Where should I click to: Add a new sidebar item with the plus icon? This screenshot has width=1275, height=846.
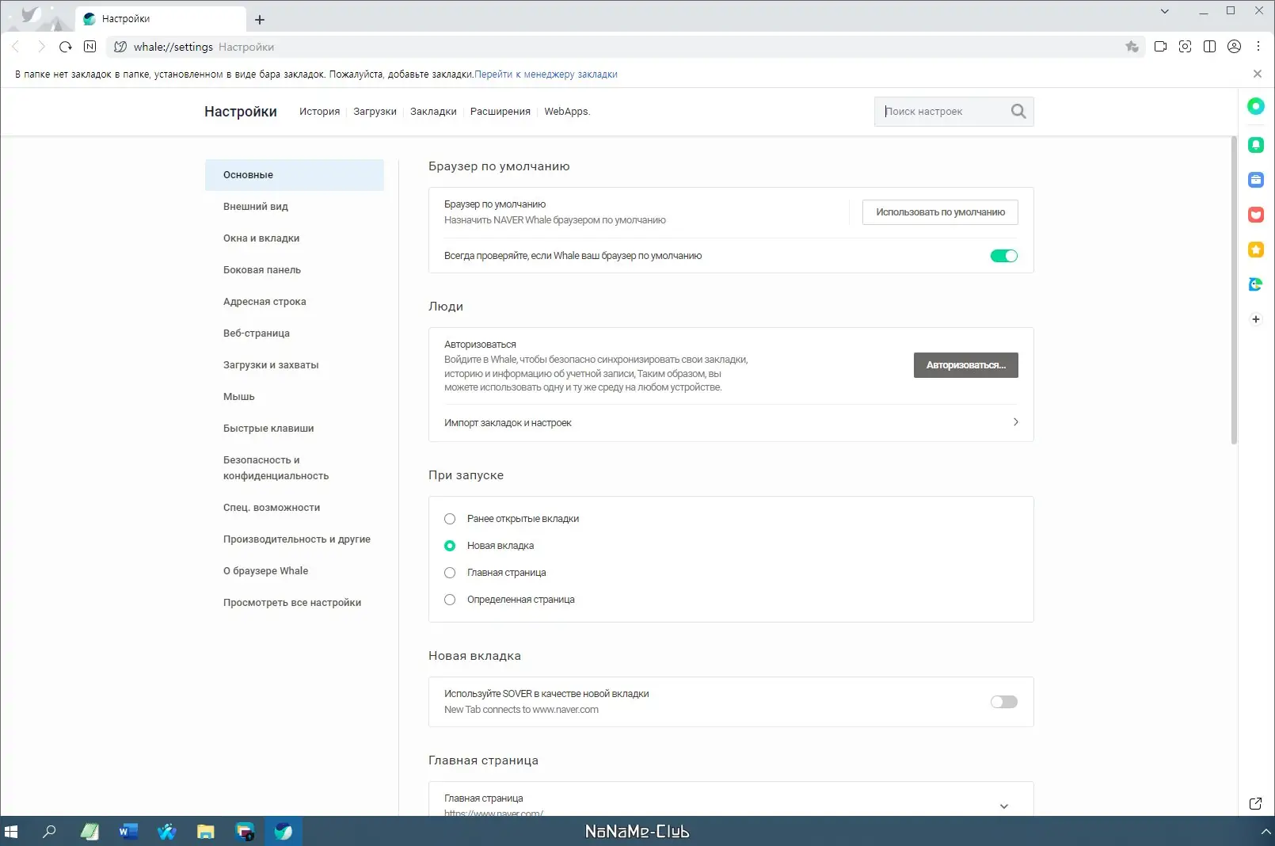pyautogui.click(x=1255, y=318)
